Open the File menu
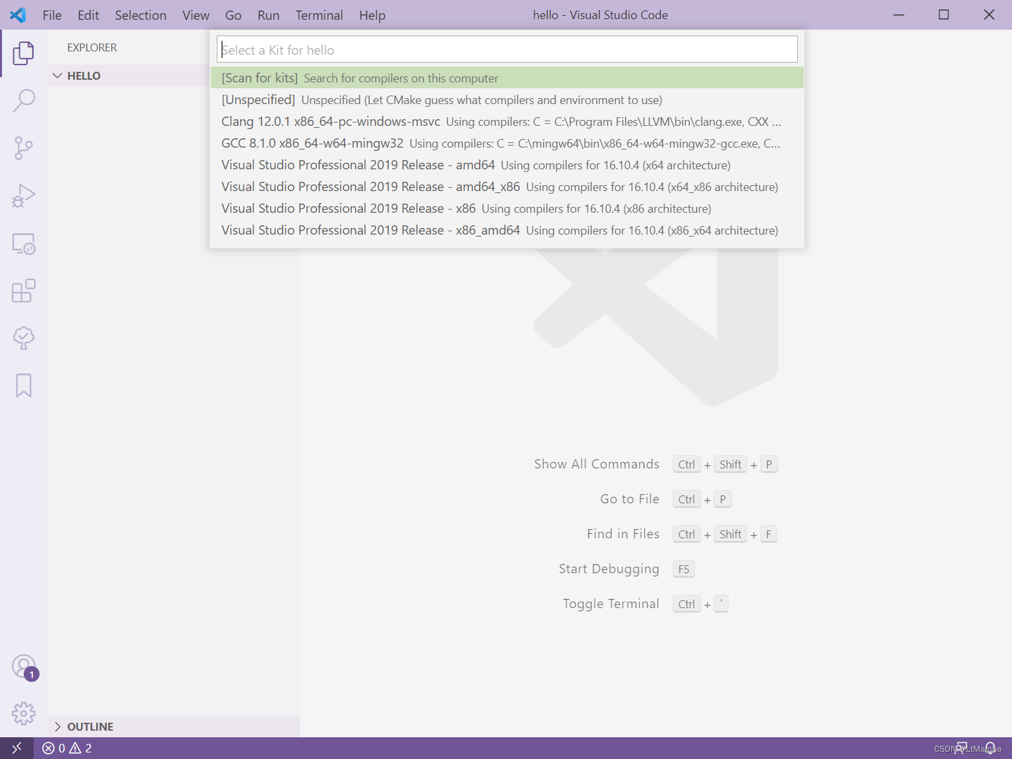This screenshot has height=759, width=1012. (x=52, y=15)
